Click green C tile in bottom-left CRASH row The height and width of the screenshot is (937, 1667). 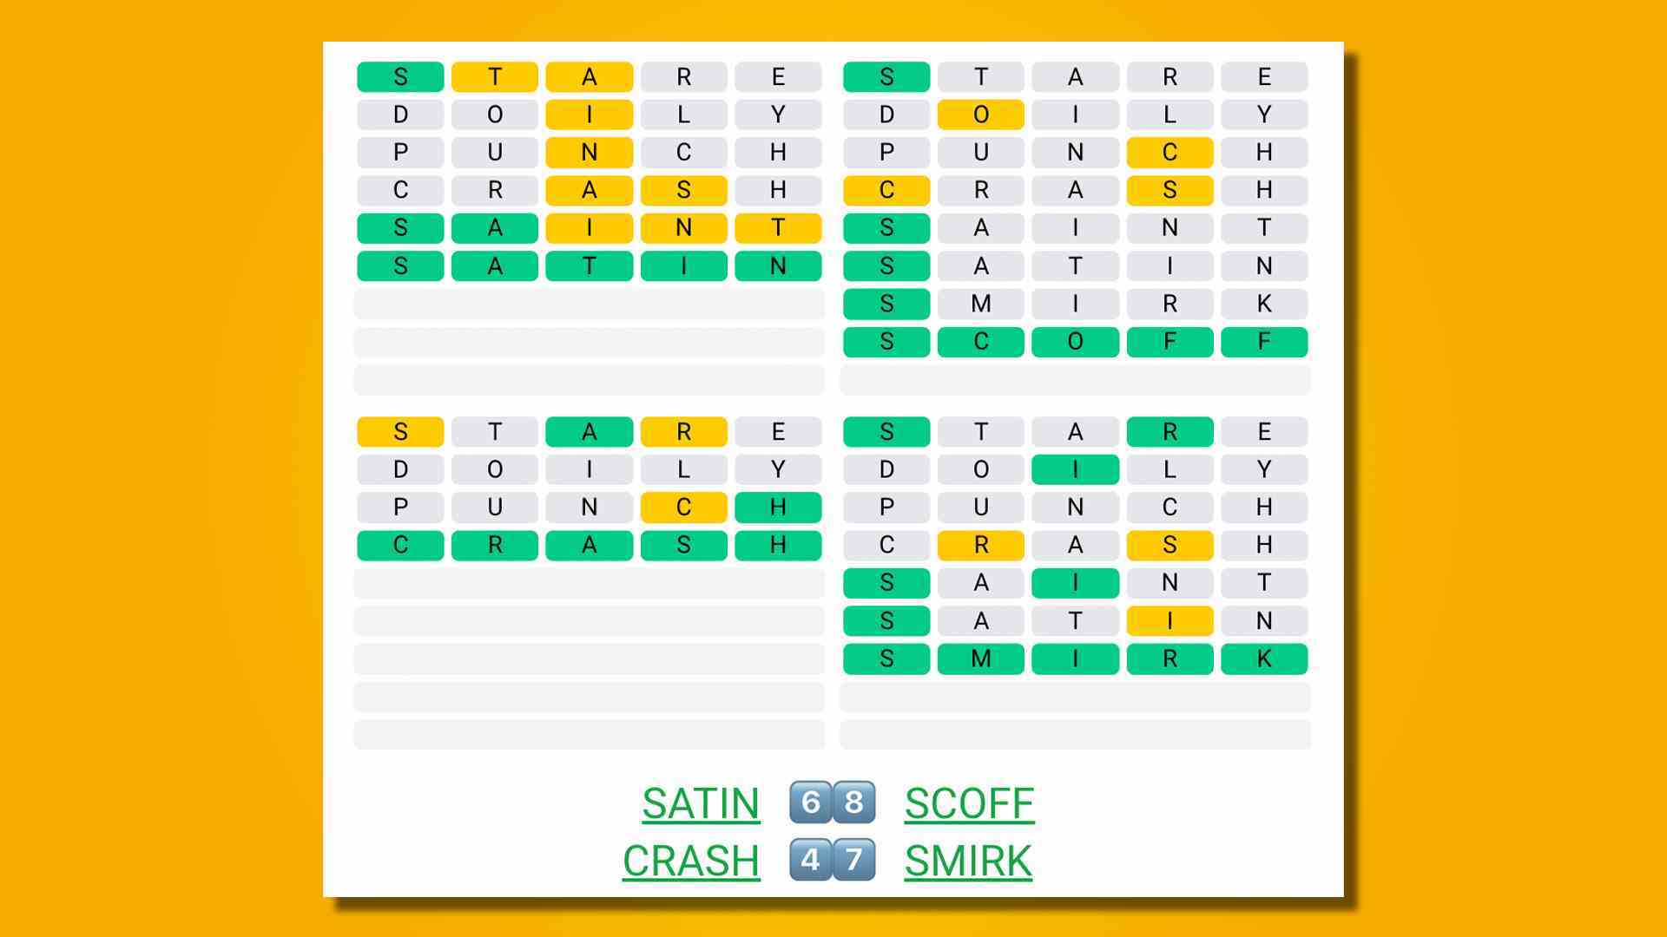coord(404,546)
